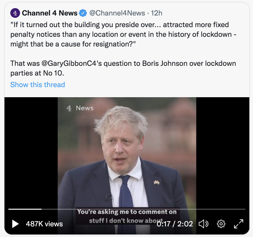Image resolution: width=253 pixels, height=237 pixels.
Task: Click the 487K views counter
Action: point(44,223)
